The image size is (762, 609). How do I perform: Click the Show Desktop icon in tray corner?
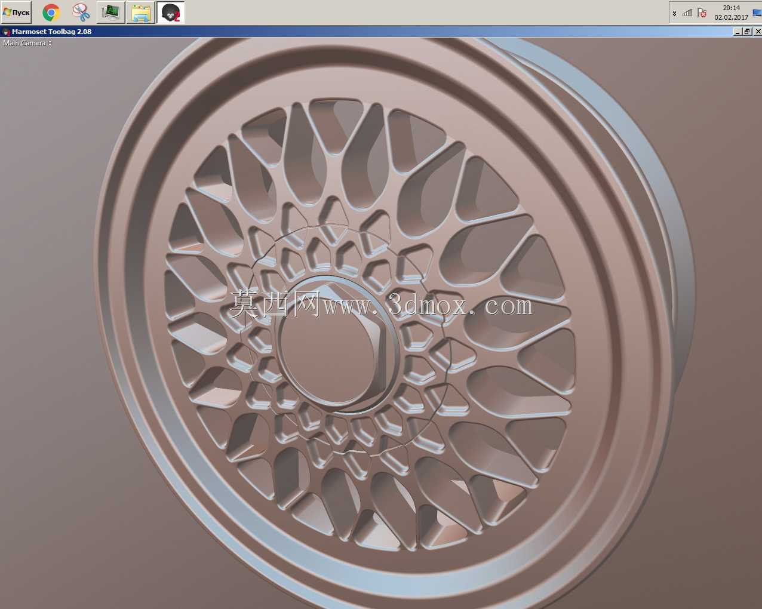pyautogui.click(x=757, y=13)
